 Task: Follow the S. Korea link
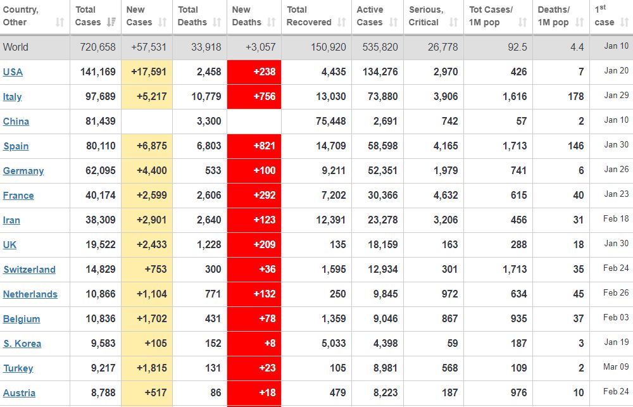[x=22, y=344]
